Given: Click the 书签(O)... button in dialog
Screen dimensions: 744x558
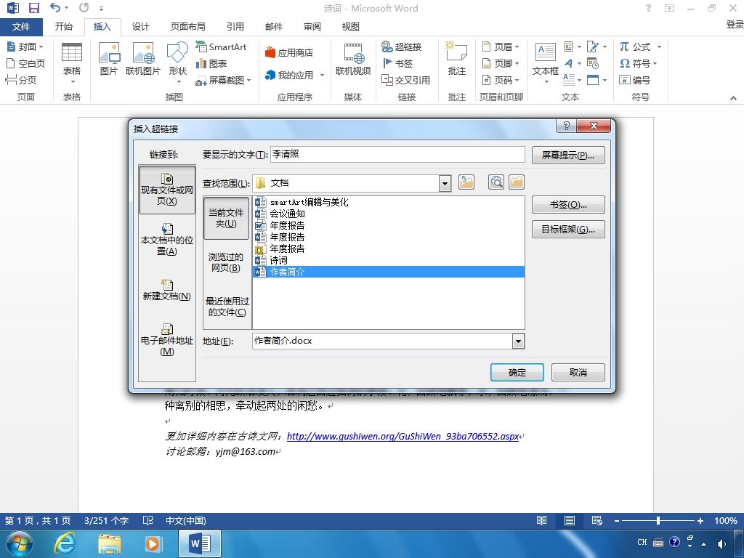Looking at the screenshot, I should pos(568,205).
